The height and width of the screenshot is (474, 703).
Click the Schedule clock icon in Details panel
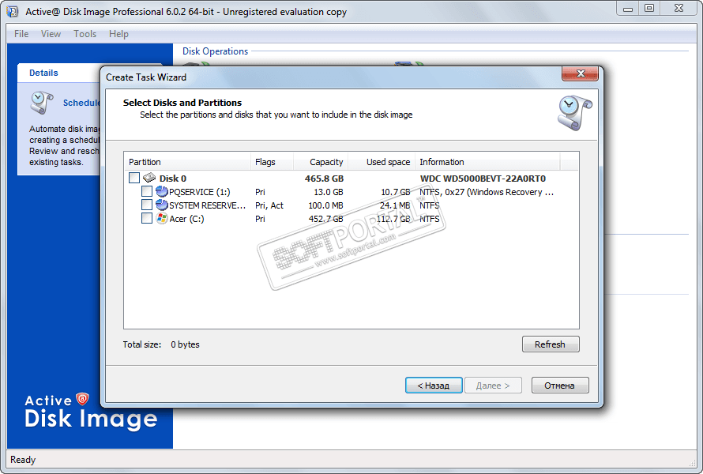(x=41, y=103)
